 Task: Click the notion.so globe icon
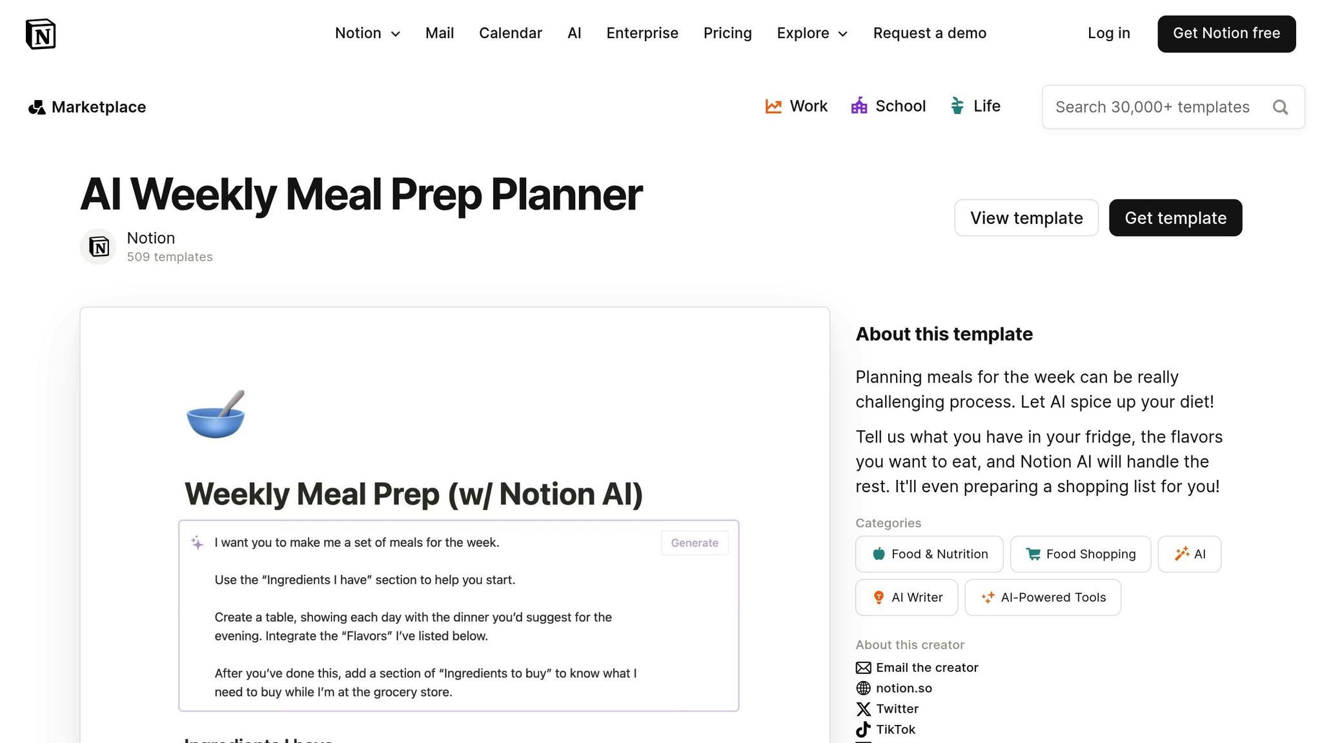863,688
